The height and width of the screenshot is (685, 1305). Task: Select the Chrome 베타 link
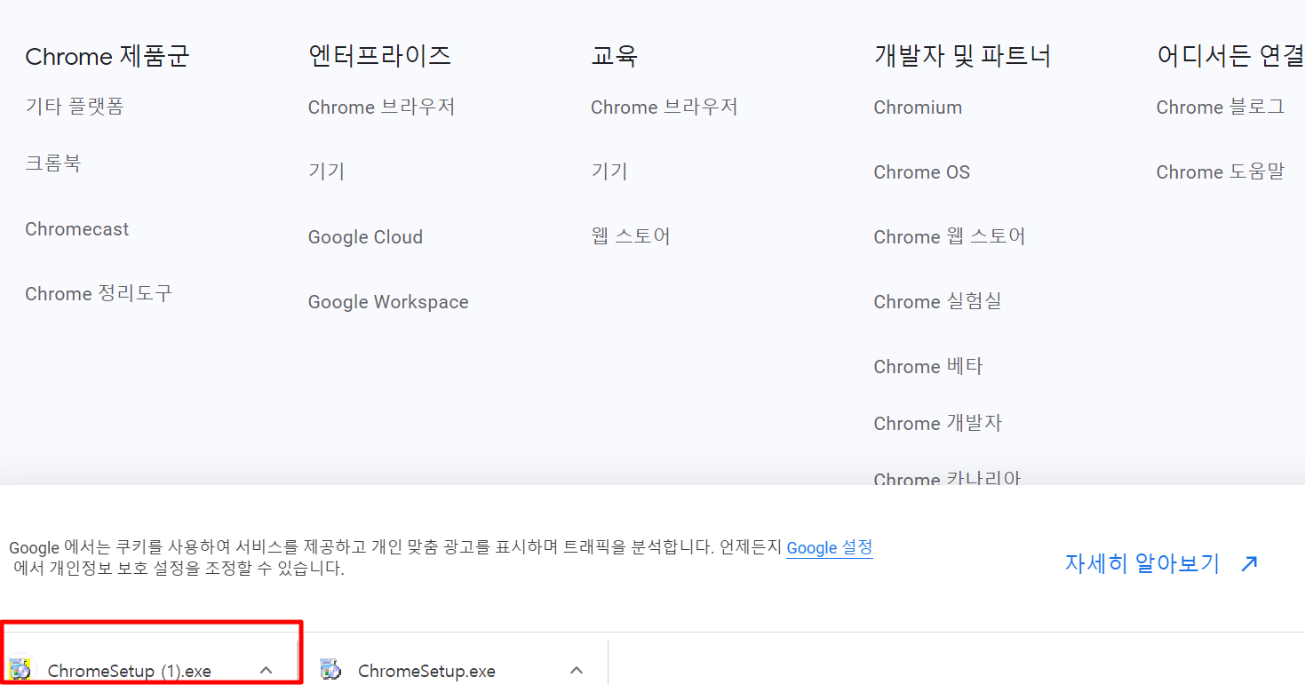928,367
